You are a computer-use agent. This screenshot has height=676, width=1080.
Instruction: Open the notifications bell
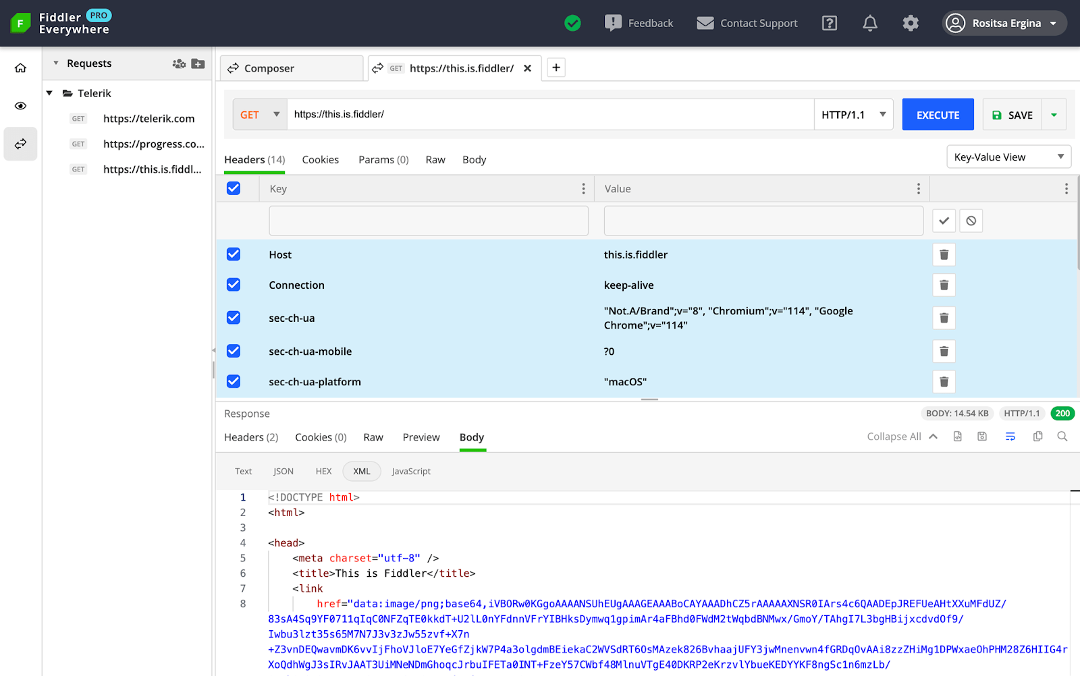[870, 23]
